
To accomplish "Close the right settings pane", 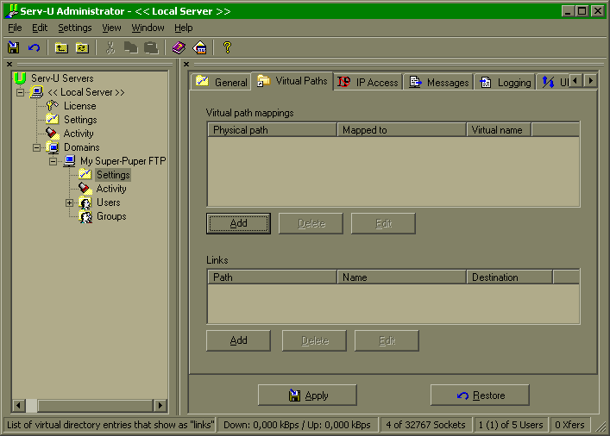I will pos(186,64).
